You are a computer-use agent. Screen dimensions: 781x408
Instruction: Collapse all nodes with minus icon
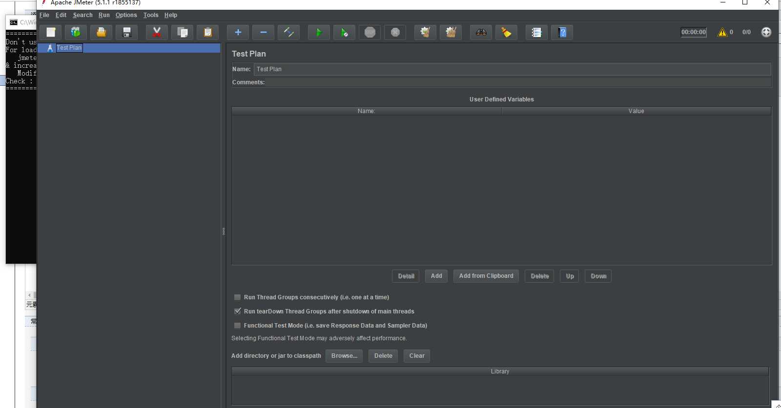click(x=263, y=32)
